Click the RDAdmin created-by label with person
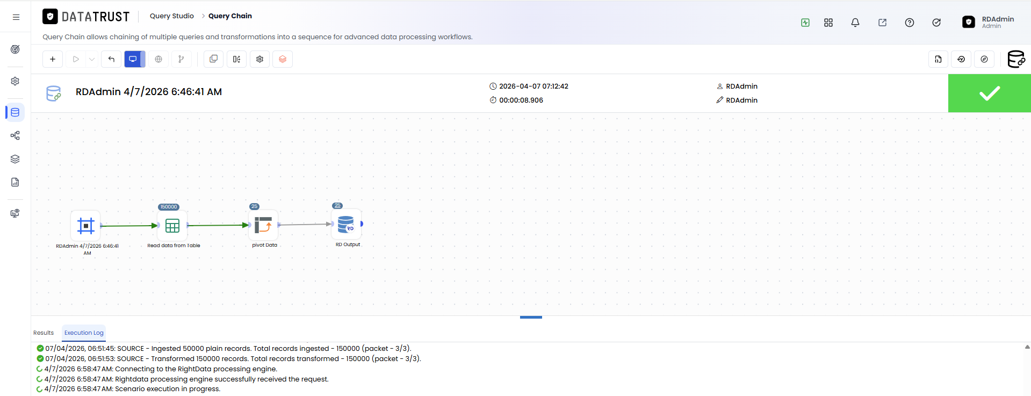This screenshot has height=396, width=1031. tap(737, 87)
